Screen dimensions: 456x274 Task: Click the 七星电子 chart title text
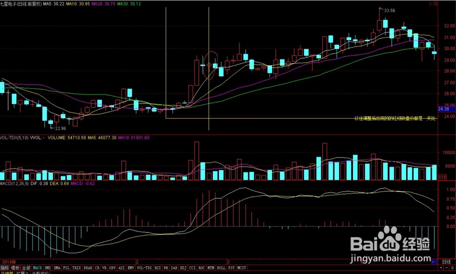click(8, 4)
